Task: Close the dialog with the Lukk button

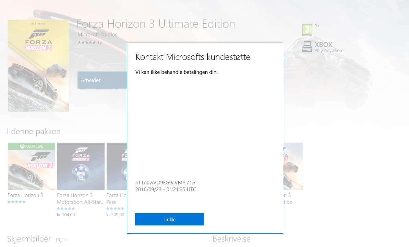Action: pyautogui.click(x=169, y=219)
